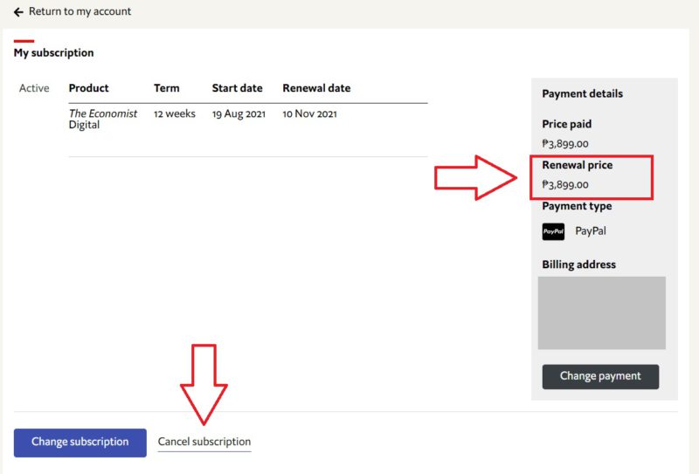
Task: Click the PayPal logo icon
Action: coord(553,231)
